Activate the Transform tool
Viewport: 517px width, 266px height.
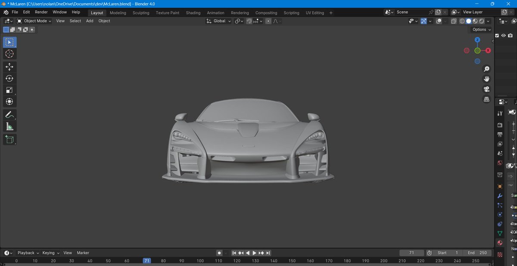click(x=9, y=101)
